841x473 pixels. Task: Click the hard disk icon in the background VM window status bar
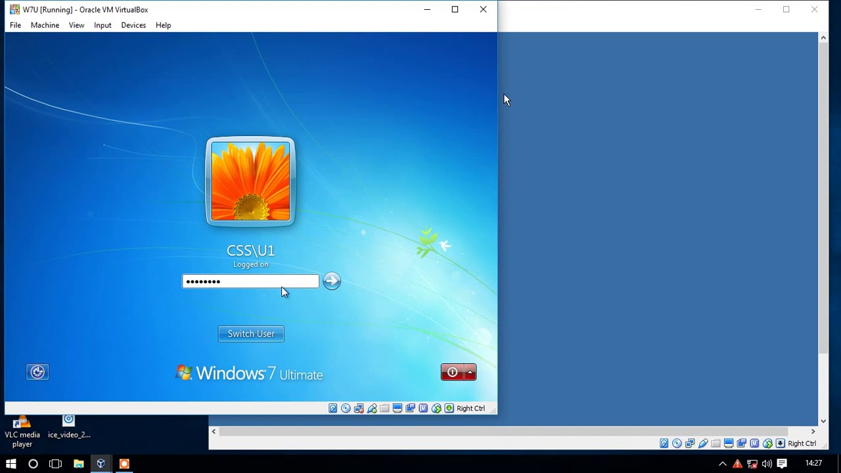tap(664, 443)
